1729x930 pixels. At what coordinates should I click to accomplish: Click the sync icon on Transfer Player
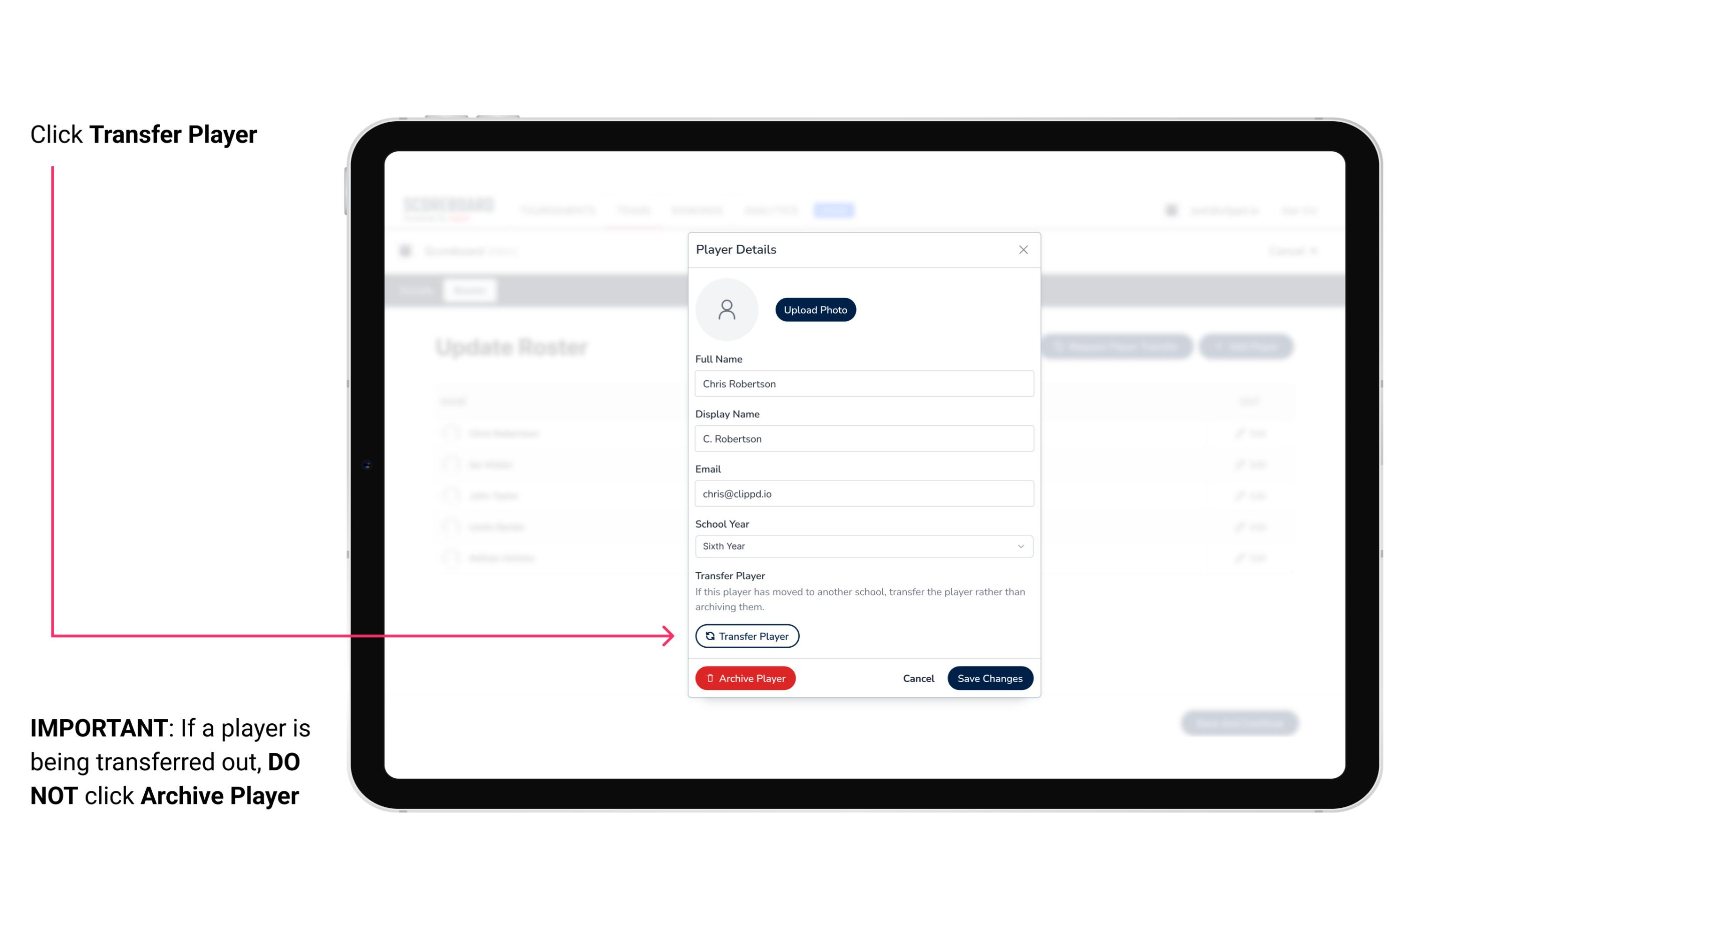pyautogui.click(x=709, y=636)
